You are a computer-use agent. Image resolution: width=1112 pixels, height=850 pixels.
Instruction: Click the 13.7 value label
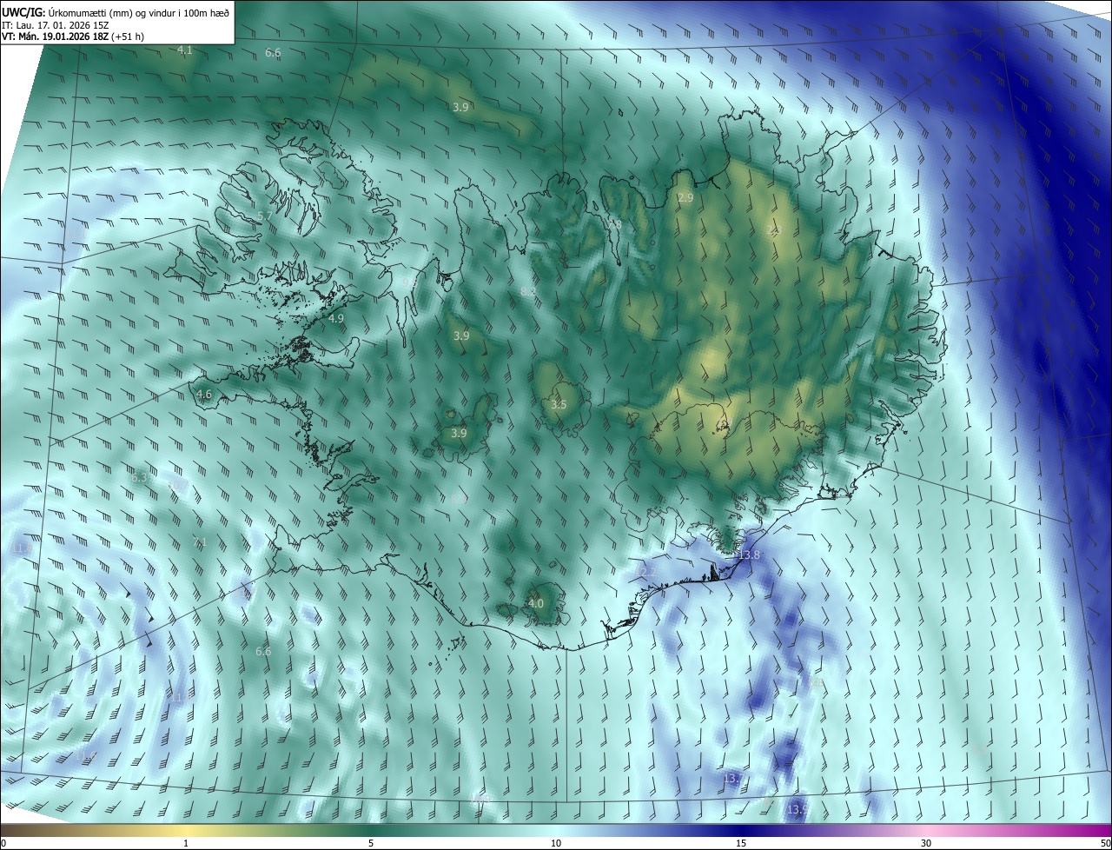coord(734,778)
